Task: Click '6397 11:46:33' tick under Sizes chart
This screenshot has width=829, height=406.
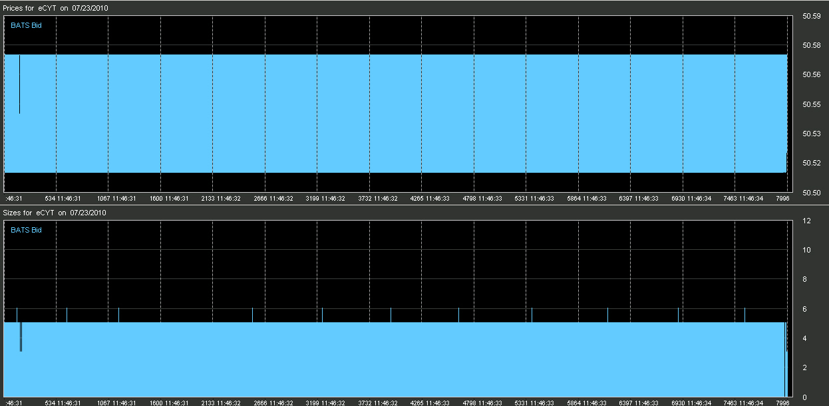Action: (639, 403)
